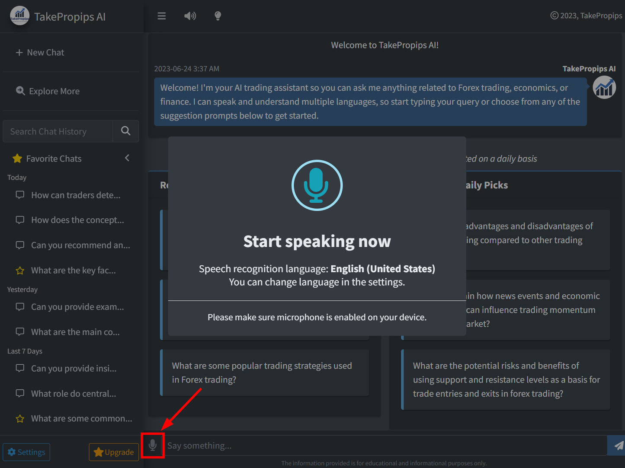Click the 'Last 7 Days' section label
The image size is (625, 468).
coord(25,351)
